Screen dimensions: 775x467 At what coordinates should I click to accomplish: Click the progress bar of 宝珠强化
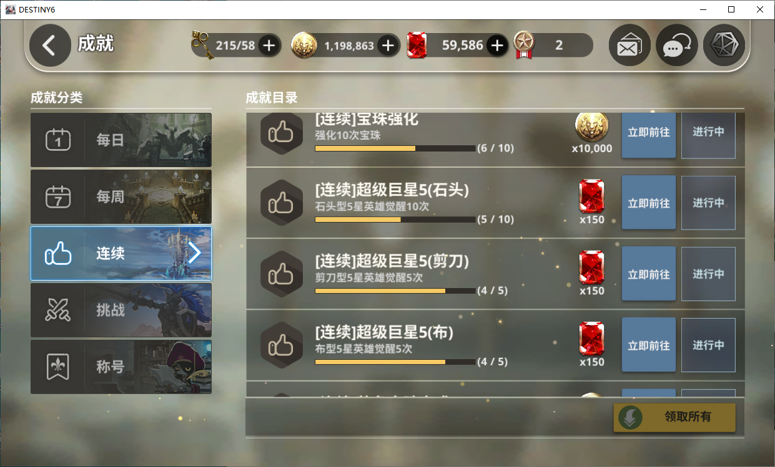(395, 148)
